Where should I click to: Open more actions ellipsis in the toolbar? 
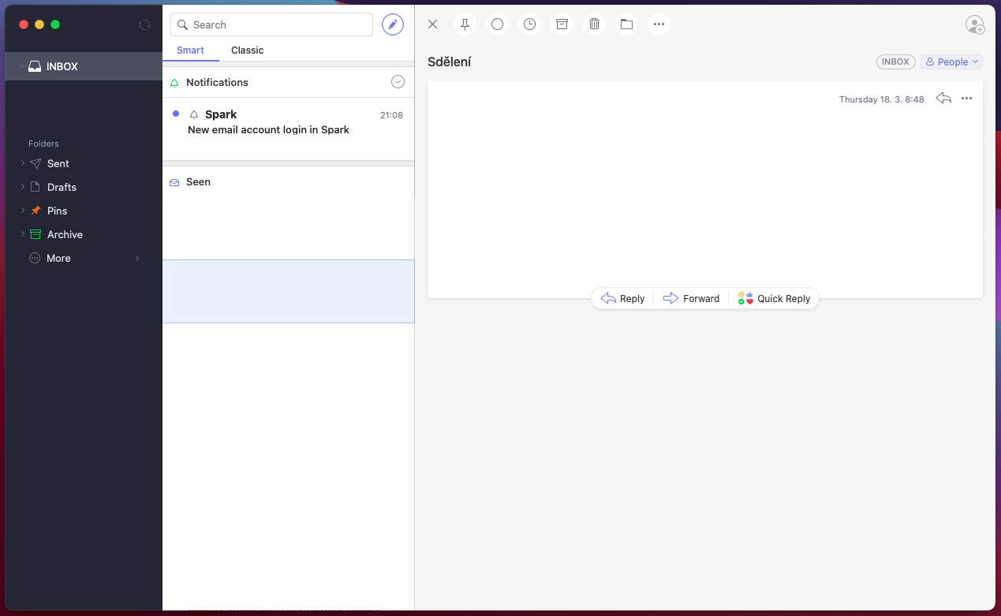click(659, 24)
